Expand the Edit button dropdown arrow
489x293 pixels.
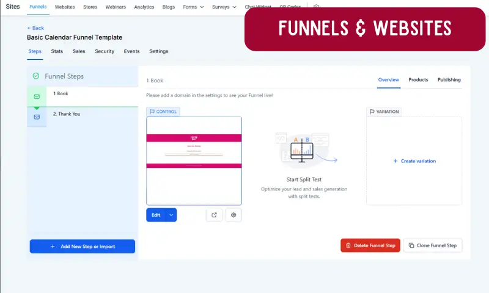pyautogui.click(x=171, y=215)
